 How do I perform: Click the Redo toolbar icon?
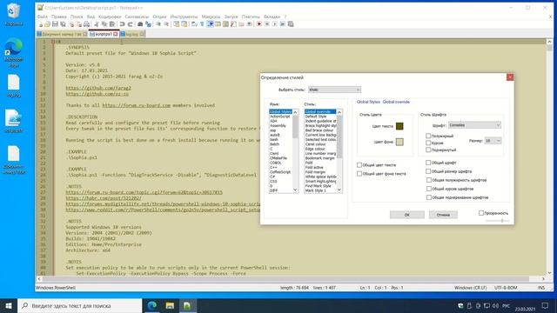(x=130, y=24)
